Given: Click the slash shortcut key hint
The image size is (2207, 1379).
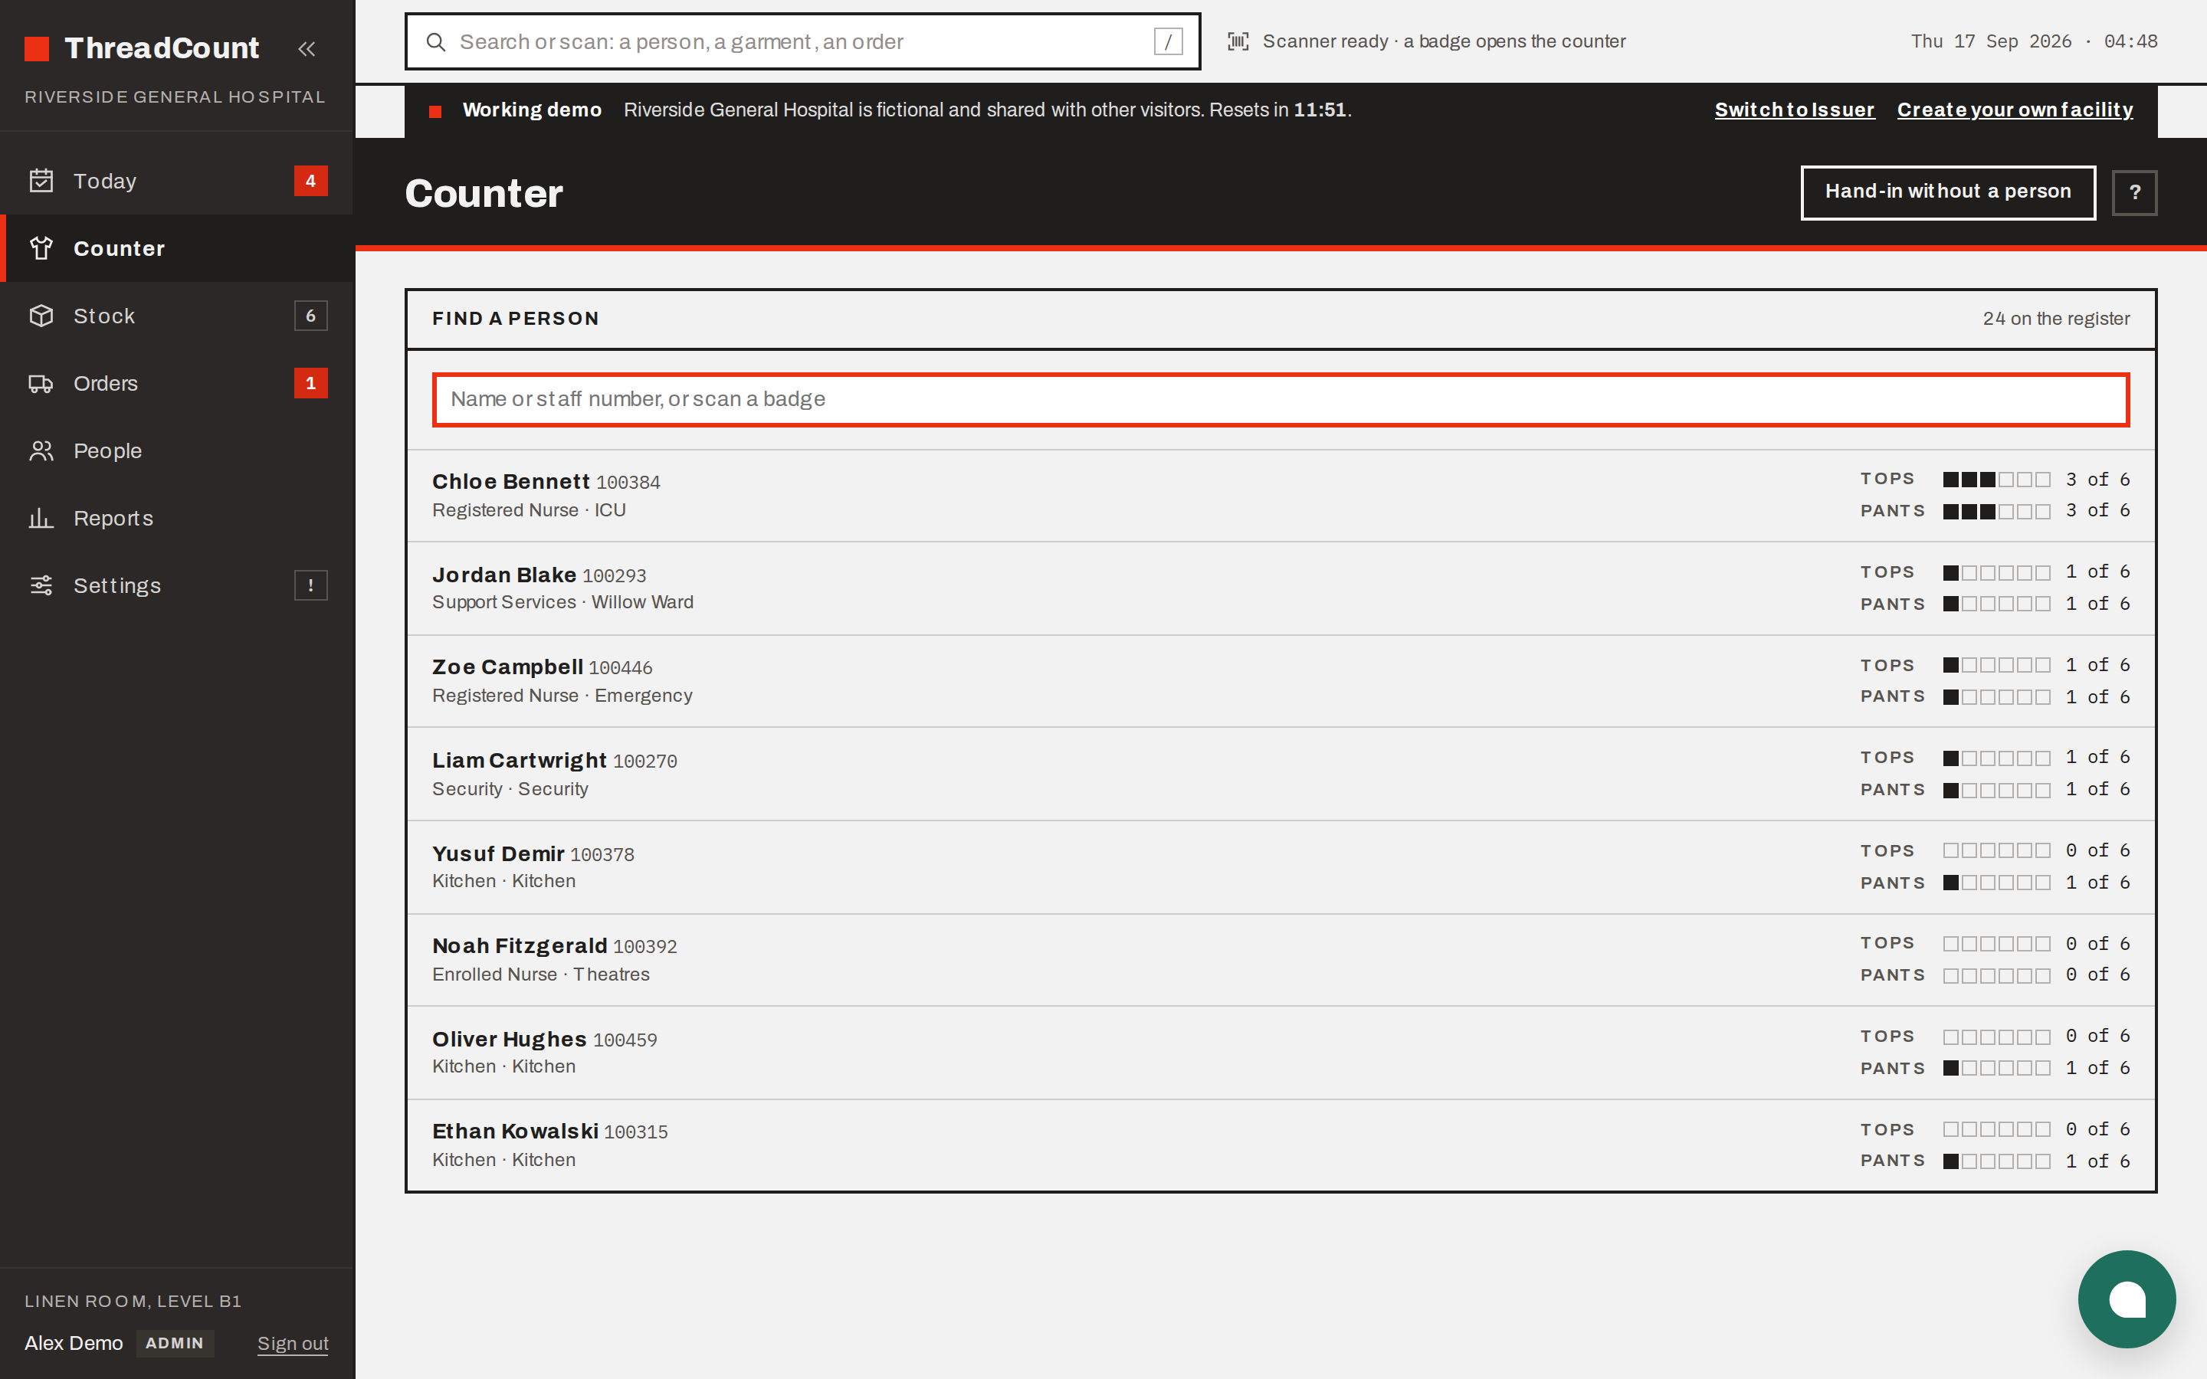Looking at the screenshot, I should tap(1168, 42).
